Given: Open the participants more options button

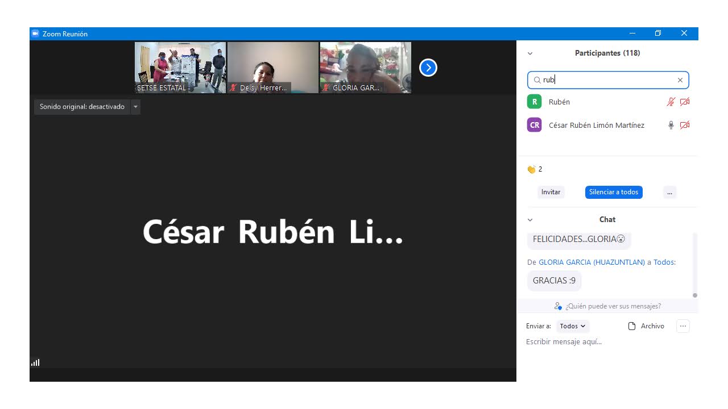Looking at the screenshot, I should 669,192.
